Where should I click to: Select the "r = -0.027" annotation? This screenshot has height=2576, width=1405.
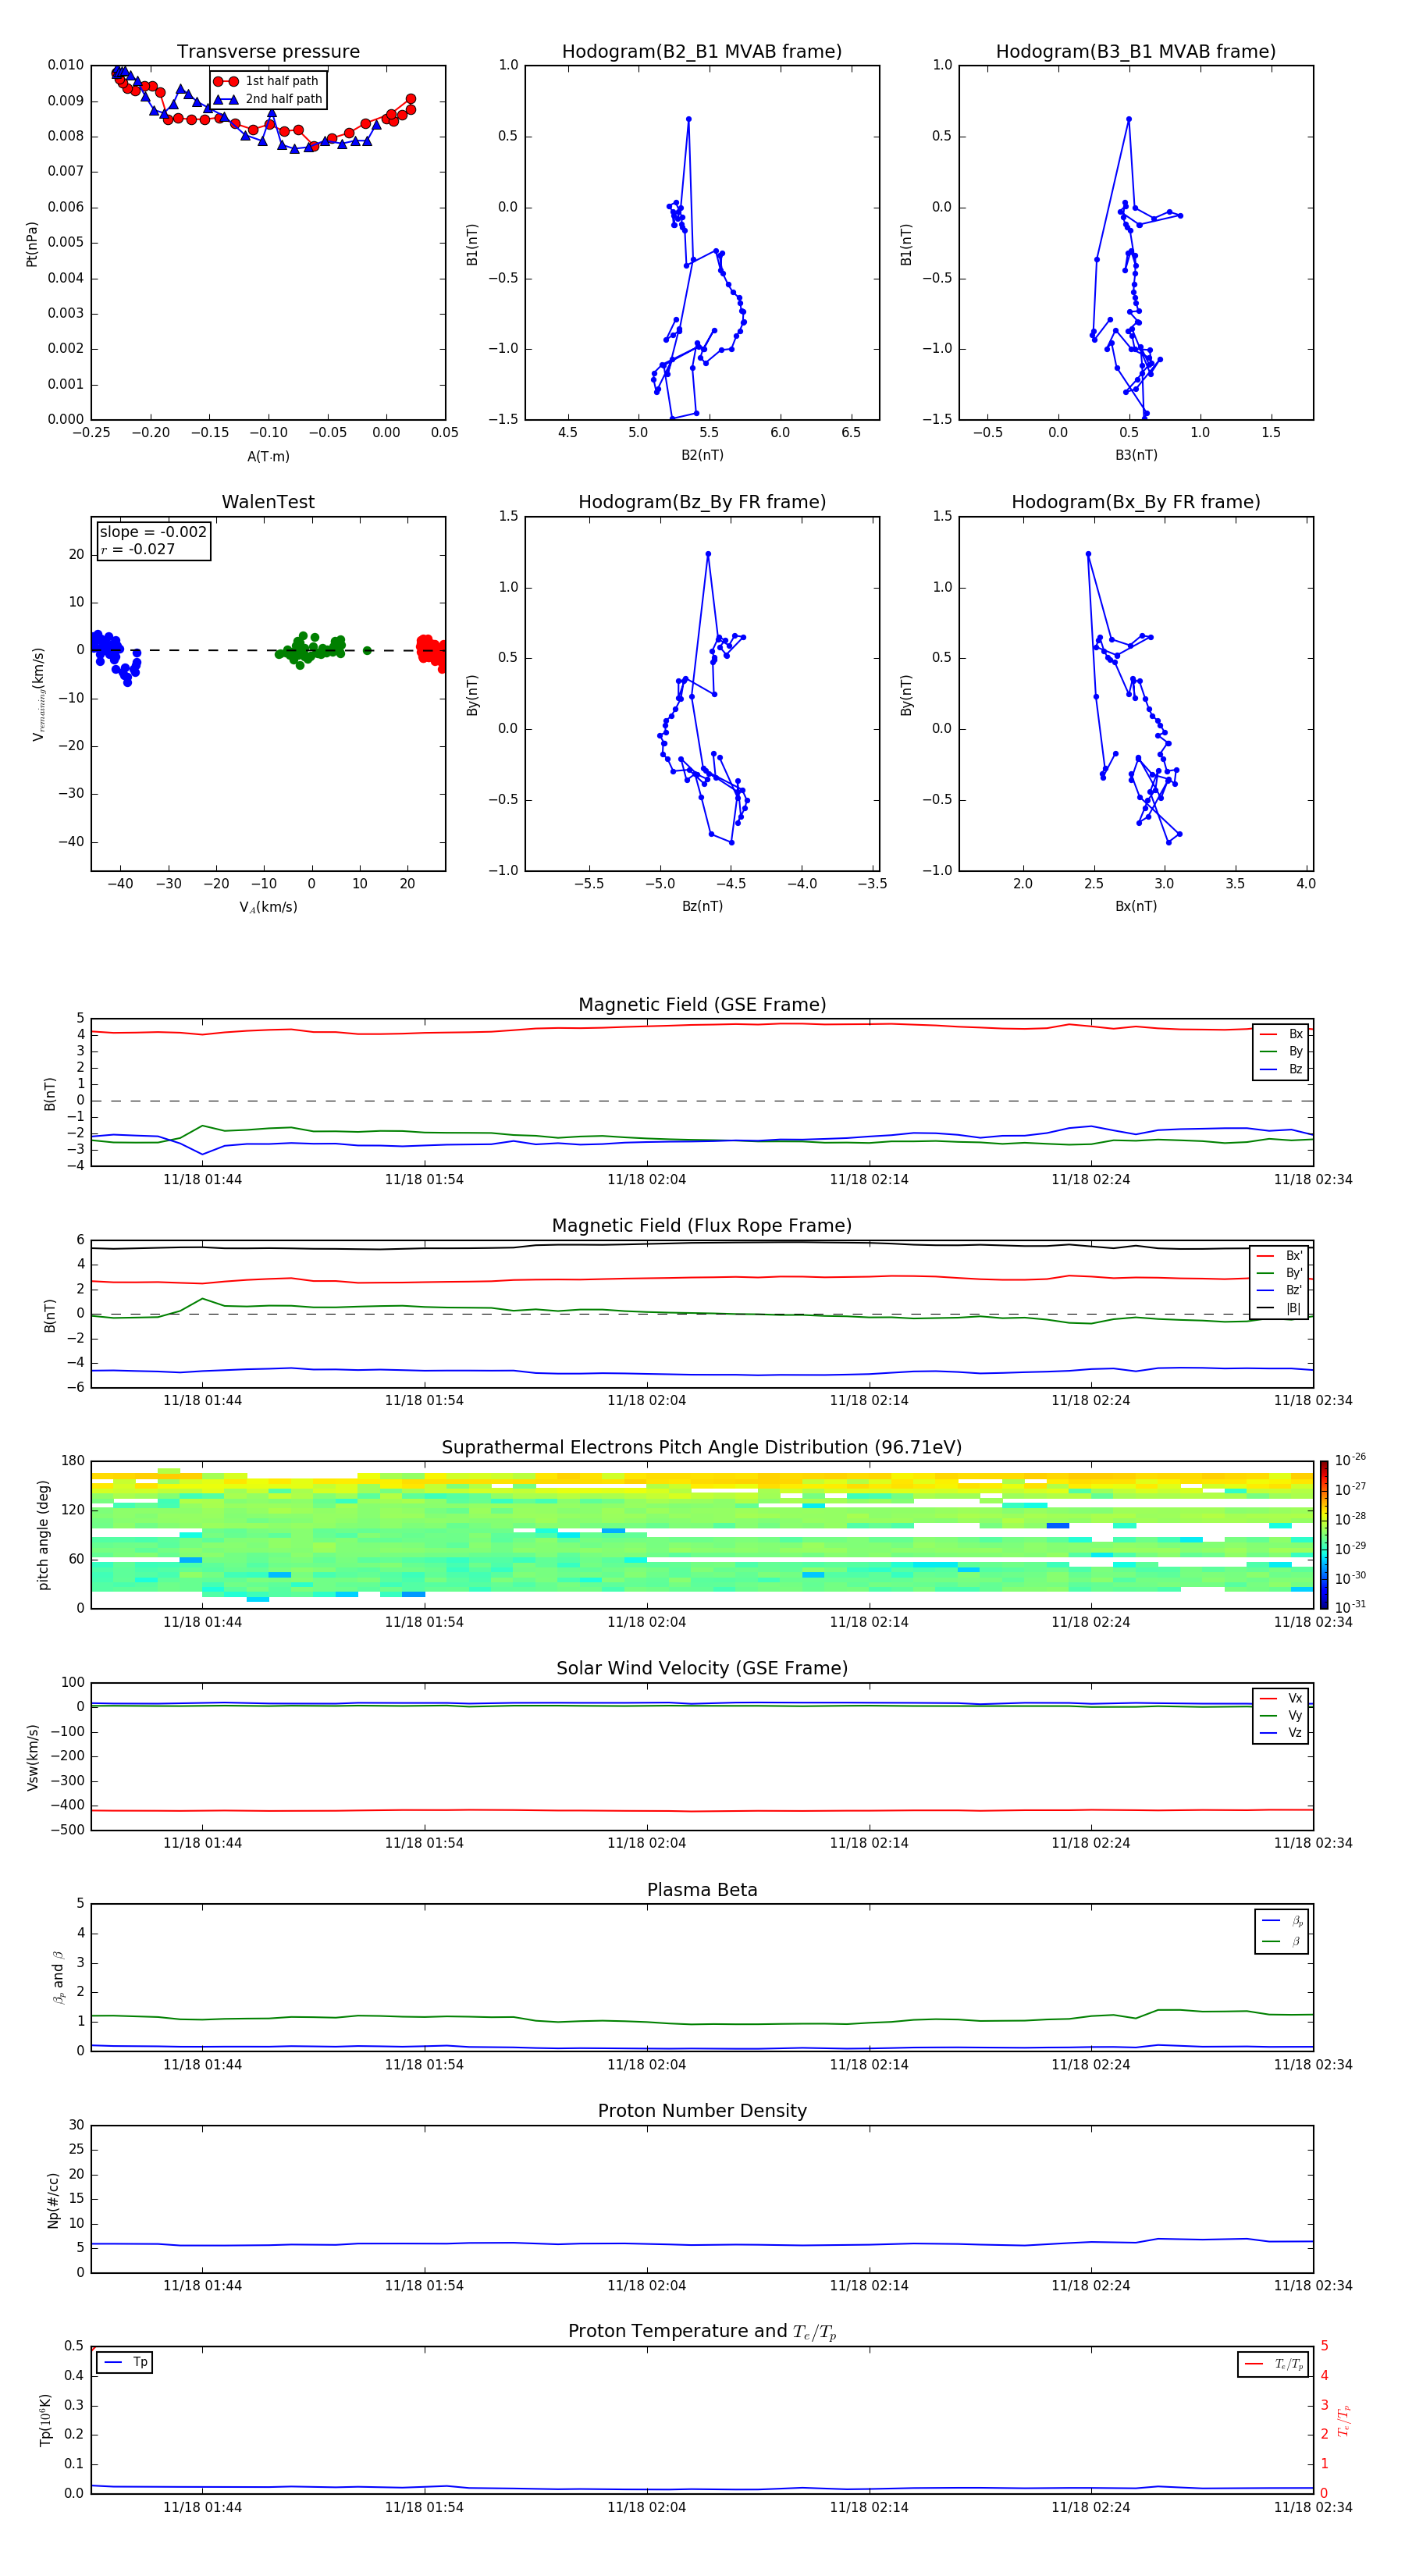(138, 549)
